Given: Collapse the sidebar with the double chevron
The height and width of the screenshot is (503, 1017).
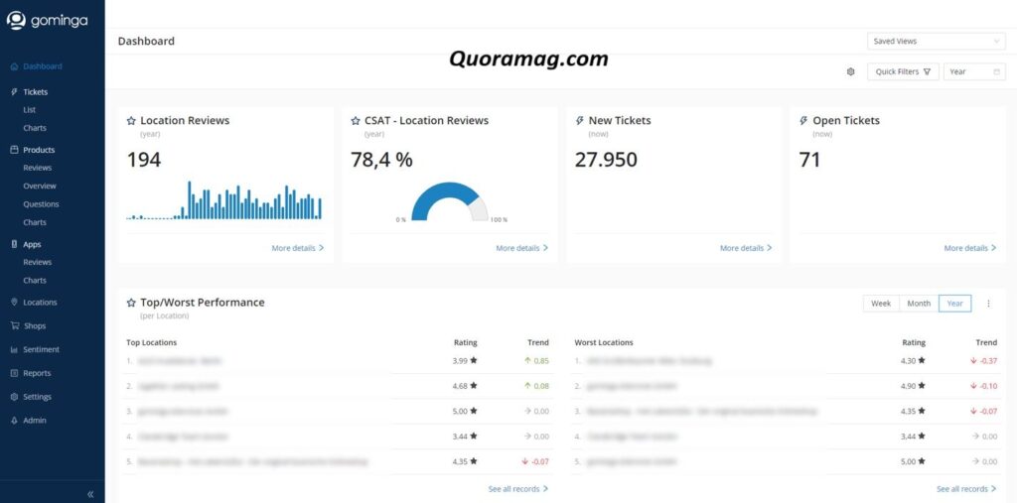Looking at the screenshot, I should (x=90, y=493).
